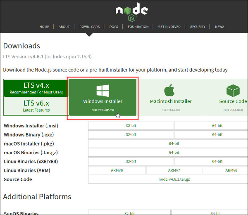Open the ABOUT menu item

click(64, 27)
